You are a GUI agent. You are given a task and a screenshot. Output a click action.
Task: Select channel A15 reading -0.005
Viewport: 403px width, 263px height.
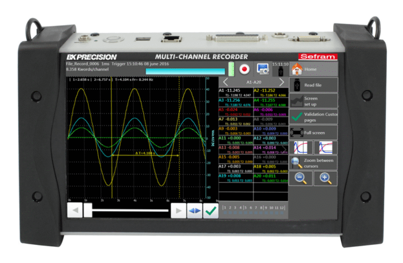pyautogui.click(x=236, y=159)
